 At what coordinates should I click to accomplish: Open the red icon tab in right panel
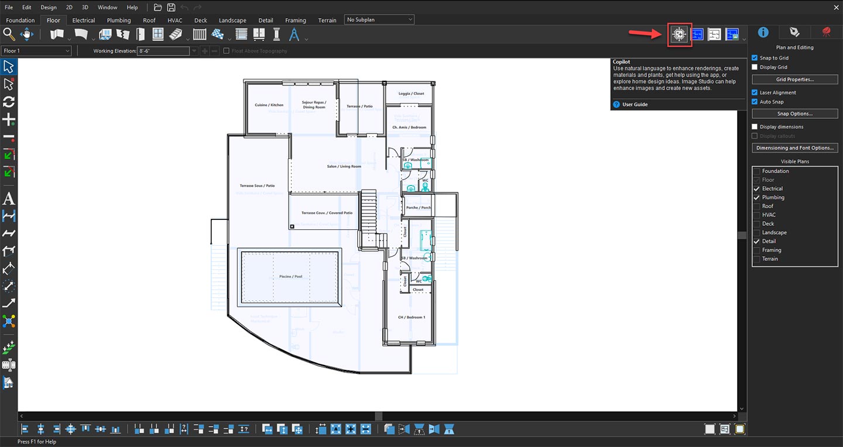click(826, 32)
